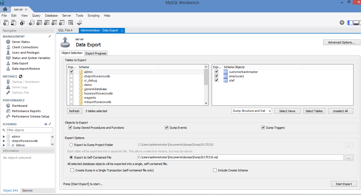Check the cbepothysaccounts schema checkbox

(71, 76)
